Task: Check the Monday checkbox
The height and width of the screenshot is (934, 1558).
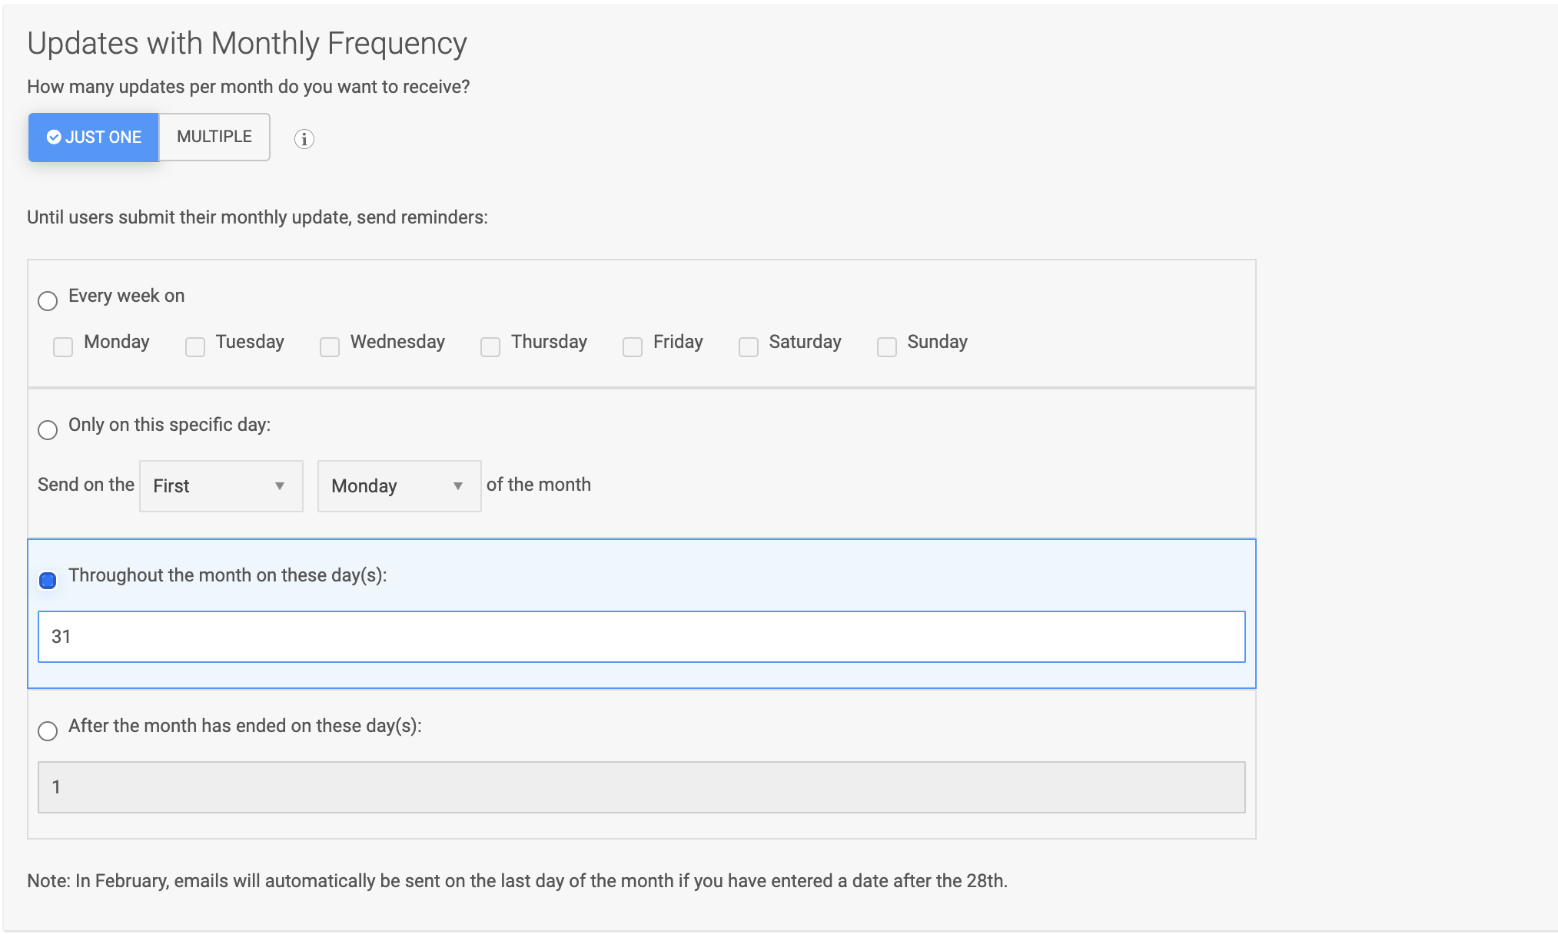Action: 63,347
